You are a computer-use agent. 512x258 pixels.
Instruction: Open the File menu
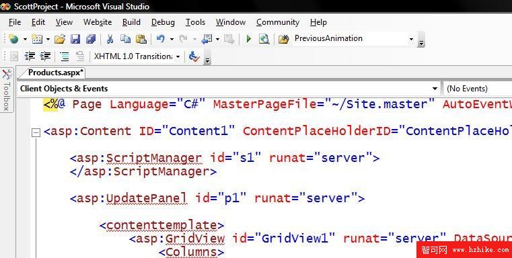(15, 22)
